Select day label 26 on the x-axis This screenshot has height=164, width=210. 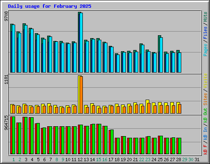166,159
